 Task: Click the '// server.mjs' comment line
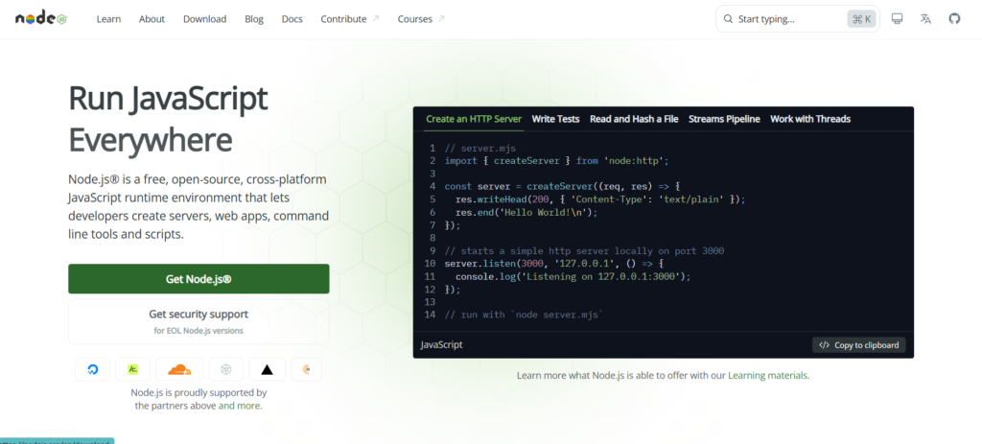point(480,149)
